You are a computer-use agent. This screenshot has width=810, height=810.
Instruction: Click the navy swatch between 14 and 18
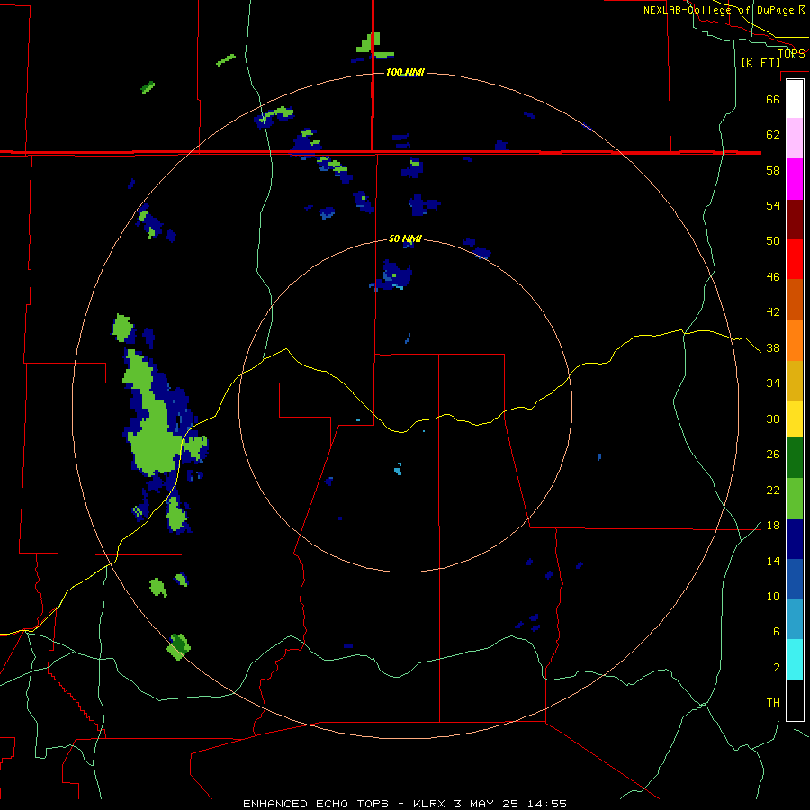pos(795,539)
